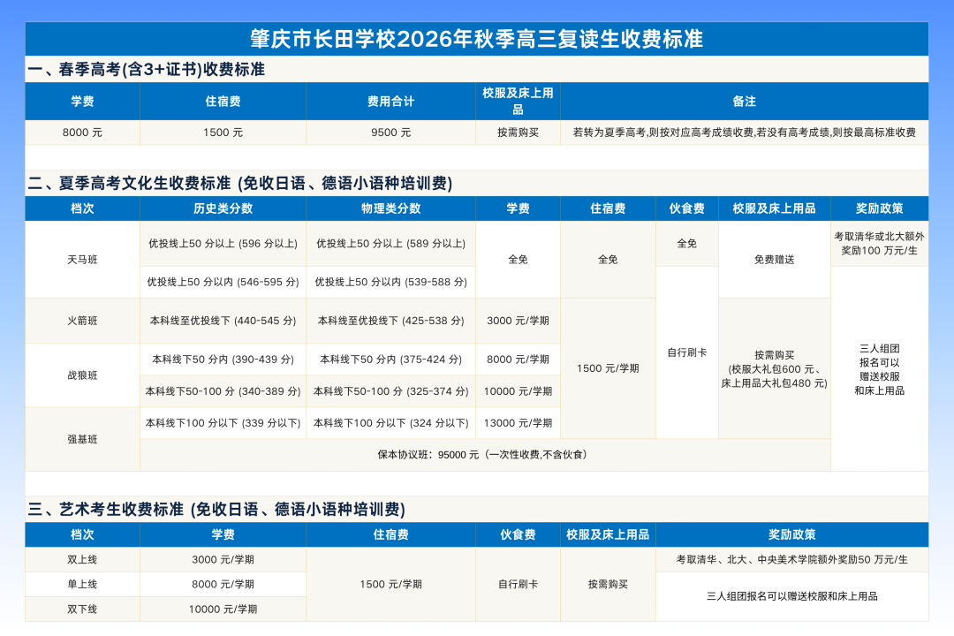Click the 3000 元/学期 cell in 火箭班 row
954x636 pixels.
tap(518, 321)
